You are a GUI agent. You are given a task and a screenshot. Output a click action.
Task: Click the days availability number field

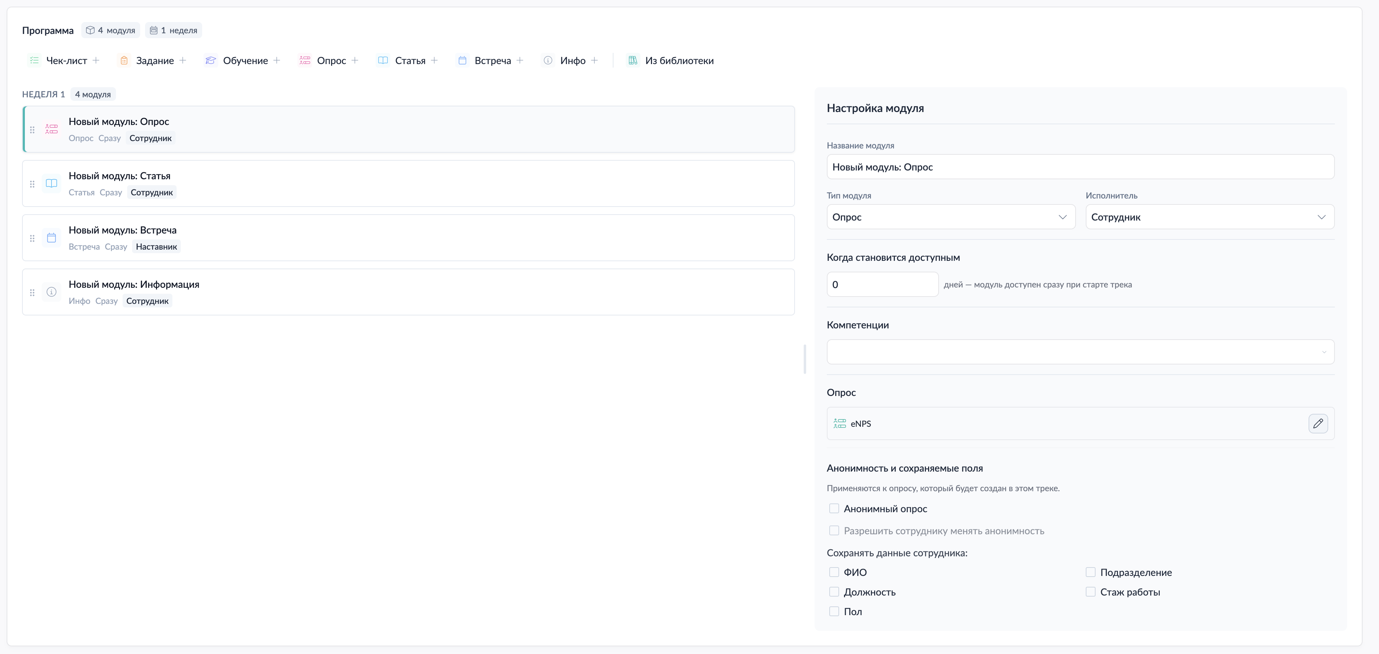coord(882,285)
